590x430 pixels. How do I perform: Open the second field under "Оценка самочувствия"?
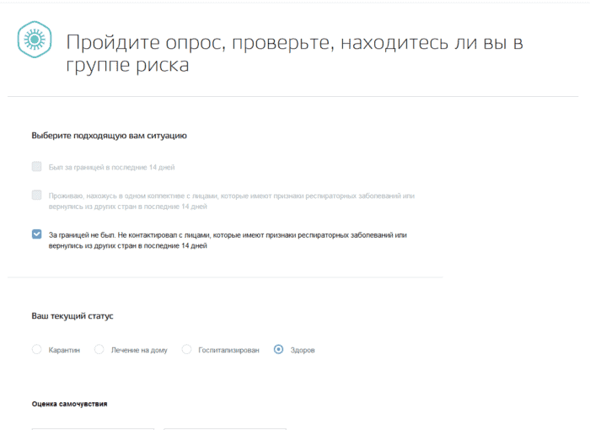226,427
